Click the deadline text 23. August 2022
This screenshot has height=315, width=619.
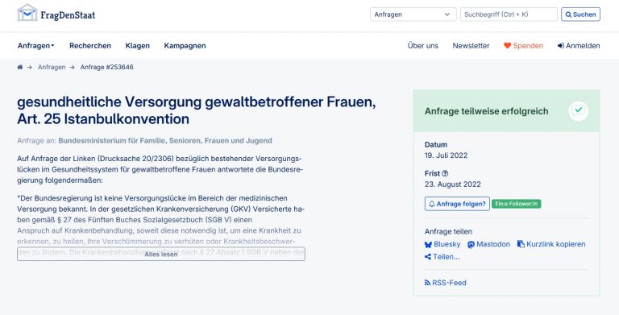coord(453,184)
